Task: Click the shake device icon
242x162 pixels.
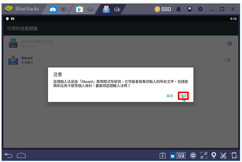Action: [x=234, y=155]
